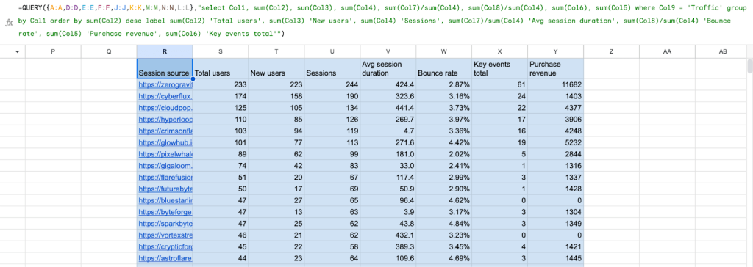Select bounce rate cell 4.84%
The width and height of the screenshot is (753, 267).
pos(443,224)
